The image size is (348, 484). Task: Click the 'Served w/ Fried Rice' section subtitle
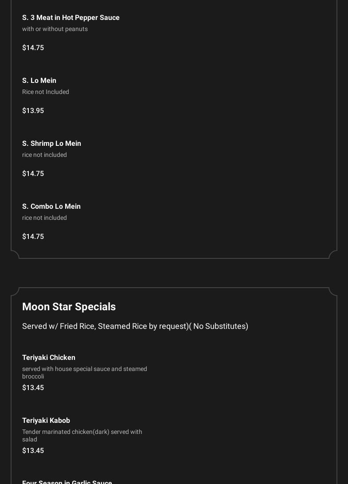(135, 326)
